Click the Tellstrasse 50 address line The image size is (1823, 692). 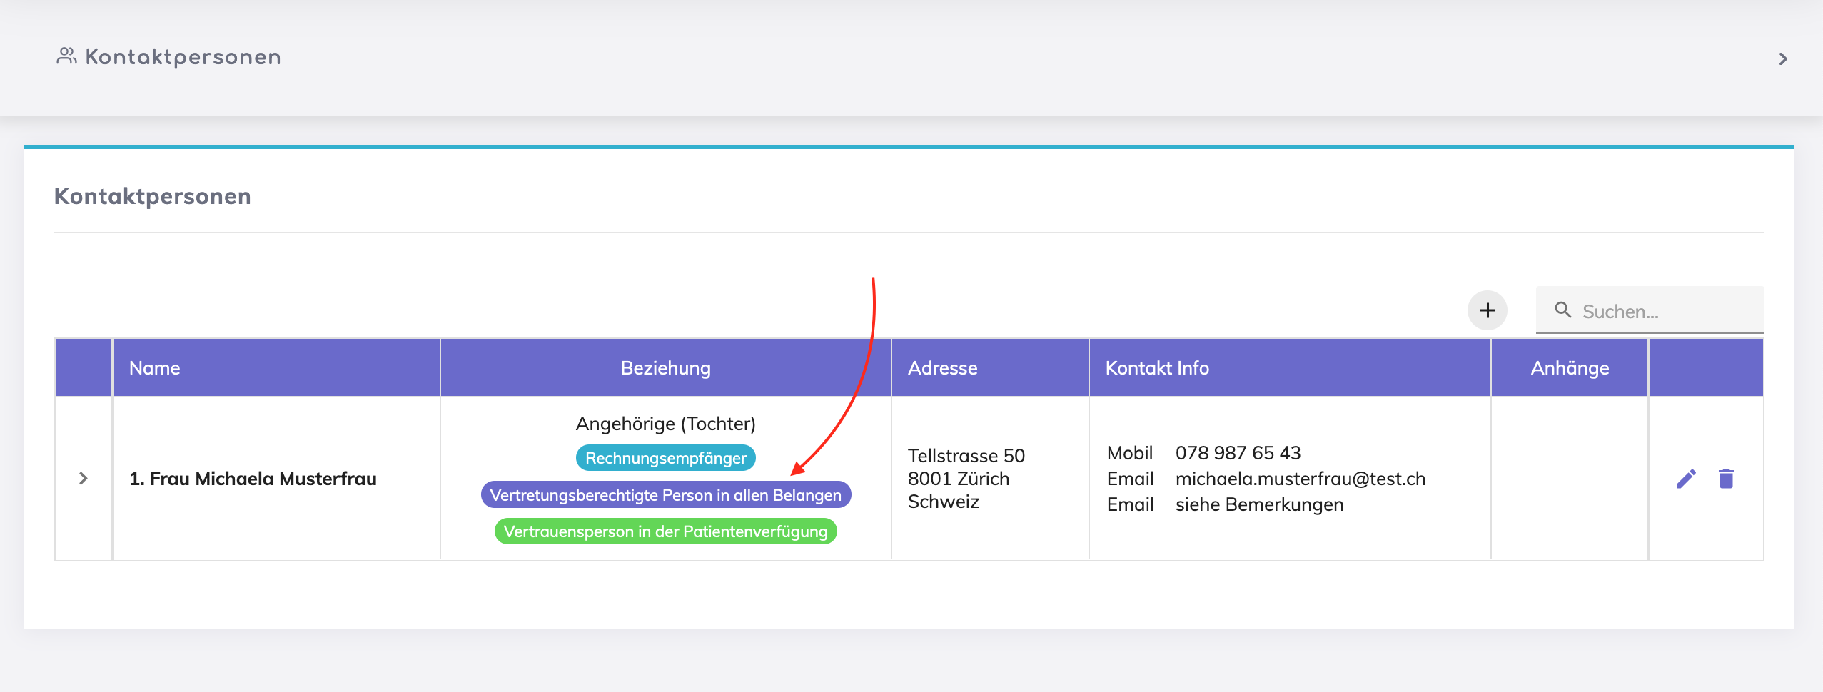(966, 456)
